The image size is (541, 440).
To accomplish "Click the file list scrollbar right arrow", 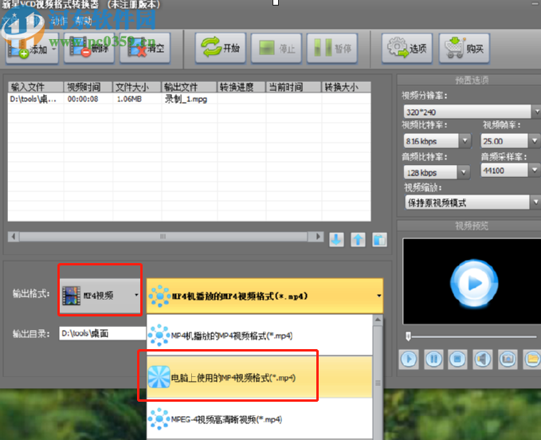I will point(318,237).
